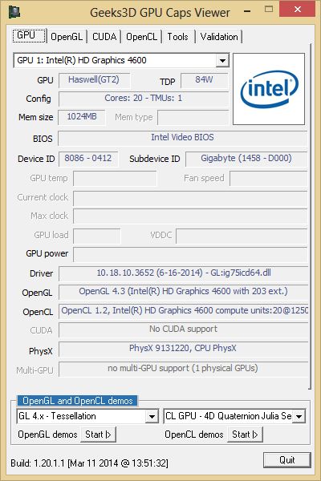This screenshot has height=481, width=321.
Task: Click the Quit button
Action: coord(287,460)
